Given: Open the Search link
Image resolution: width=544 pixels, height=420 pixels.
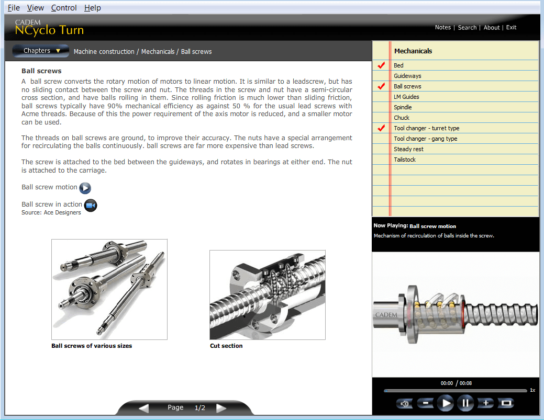Looking at the screenshot, I should (x=467, y=27).
